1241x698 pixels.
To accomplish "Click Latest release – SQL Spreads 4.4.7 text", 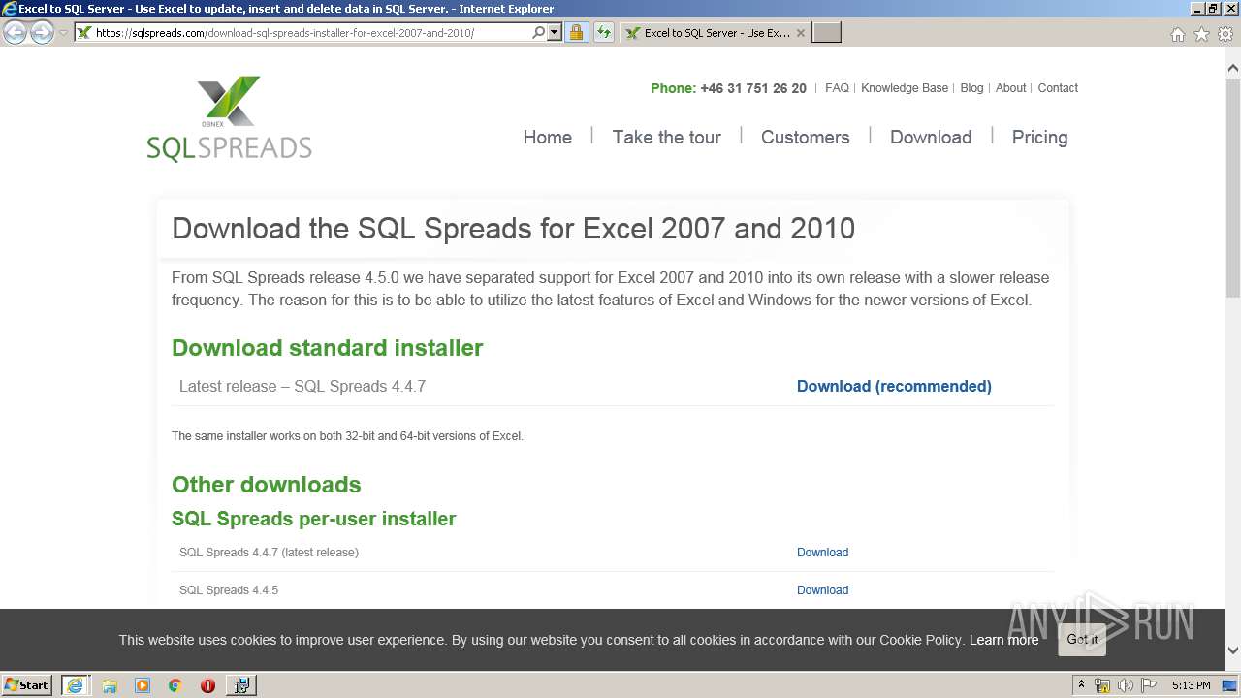I will pos(302,387).
